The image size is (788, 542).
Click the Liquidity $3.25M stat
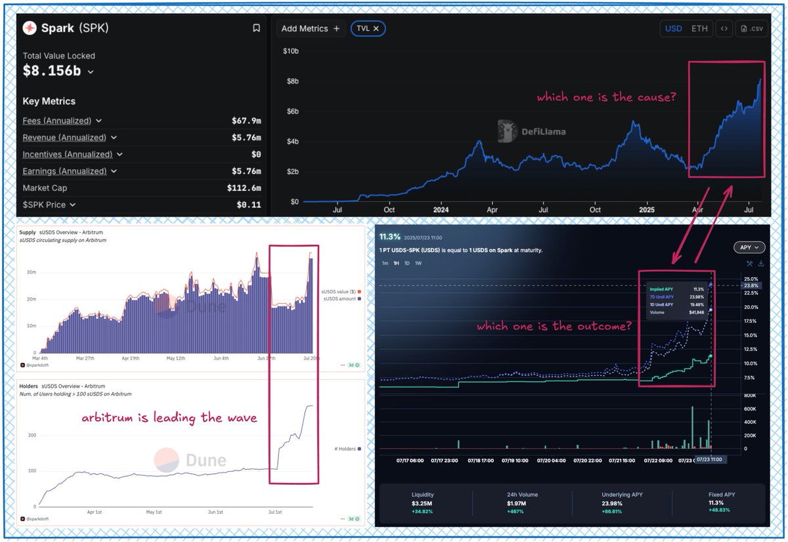pos(423,502)
